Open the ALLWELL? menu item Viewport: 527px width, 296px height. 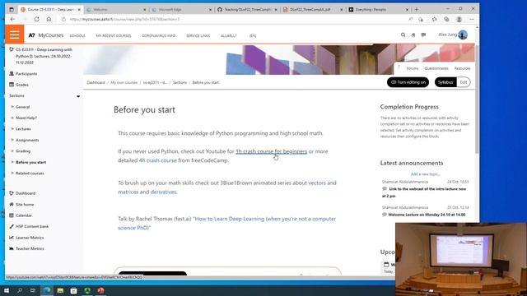pyautogui.click(x=229, y=35)
